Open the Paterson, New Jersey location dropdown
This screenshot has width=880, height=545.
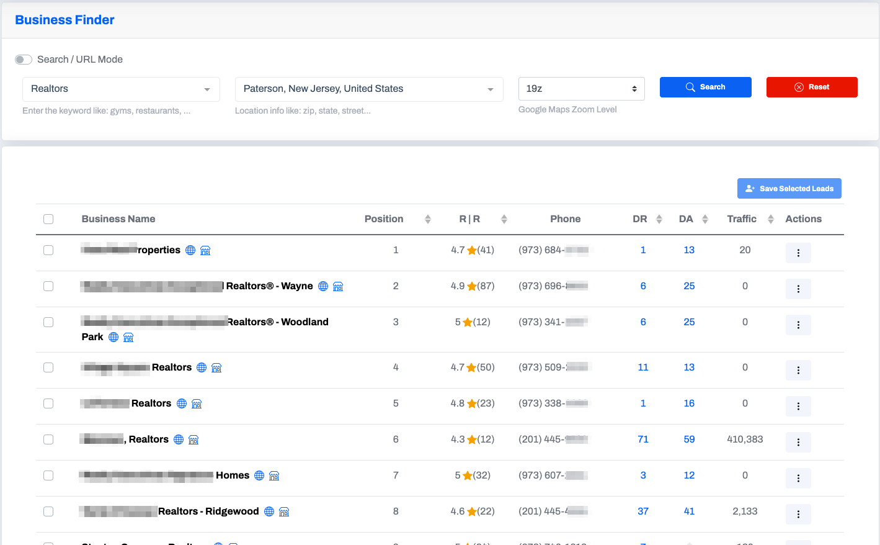coord(369,89)
